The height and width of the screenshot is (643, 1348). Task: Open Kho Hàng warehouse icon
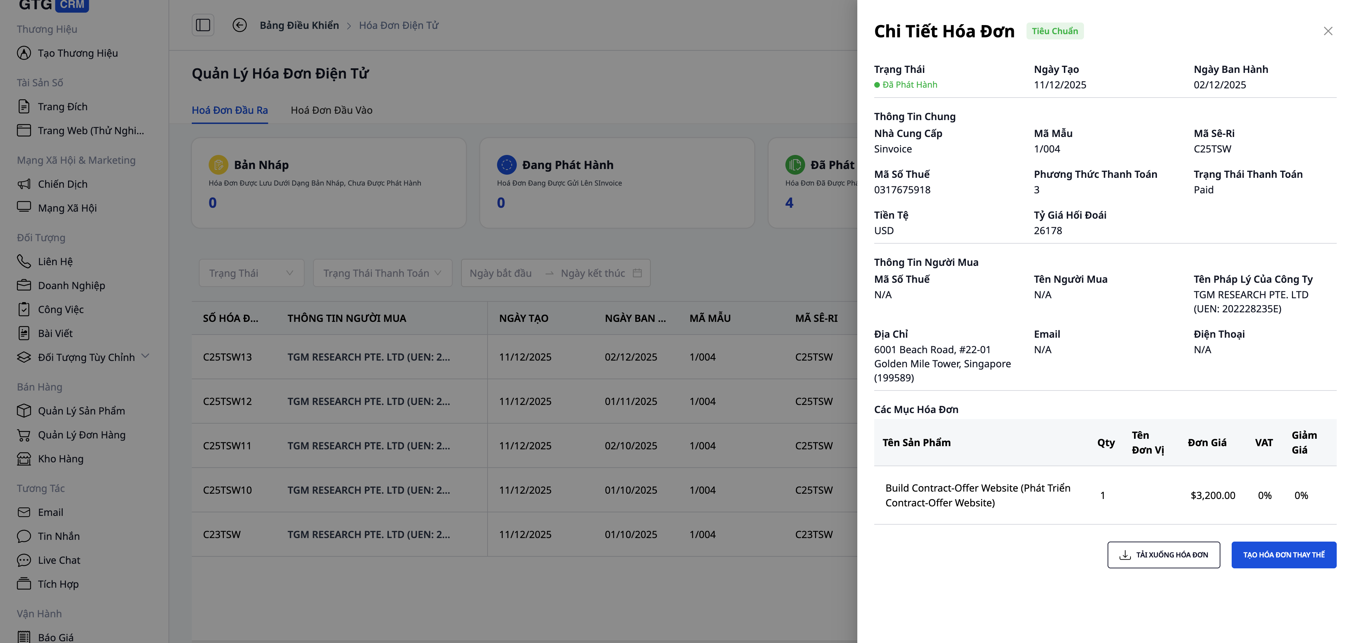pos(24,459)
